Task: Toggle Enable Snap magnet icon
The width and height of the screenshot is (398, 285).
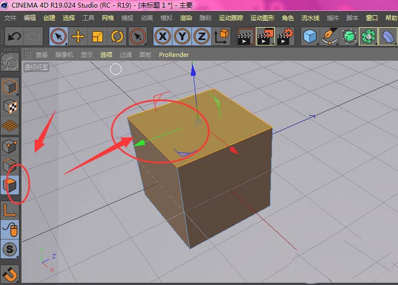Action: (x=10, y=274)
